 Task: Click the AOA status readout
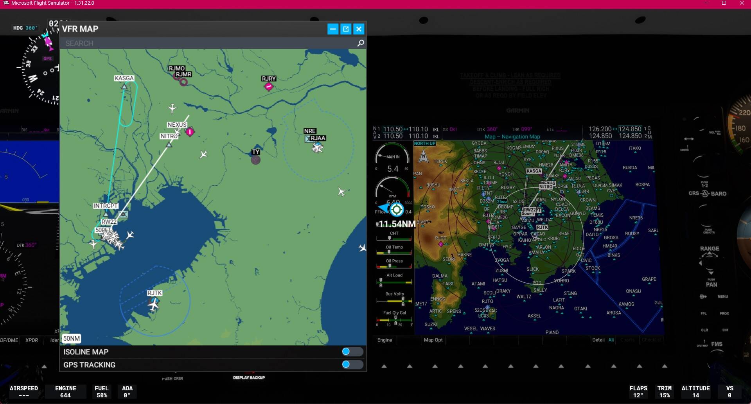pyautogui.click(x=127, y=391)
